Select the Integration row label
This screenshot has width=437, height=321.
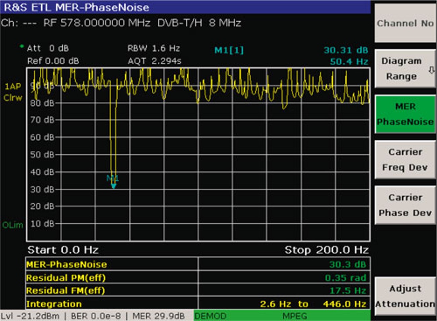pyautogui.click(x=54, y=304)
